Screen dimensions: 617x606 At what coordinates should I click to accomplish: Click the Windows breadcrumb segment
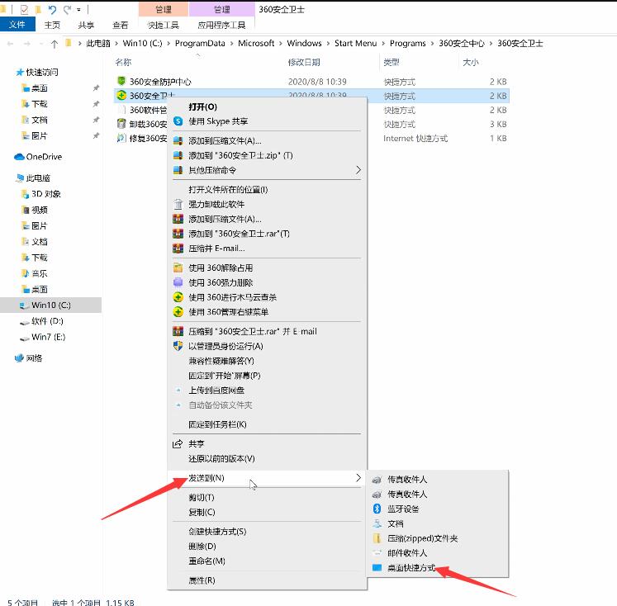[x=304, y=43]
